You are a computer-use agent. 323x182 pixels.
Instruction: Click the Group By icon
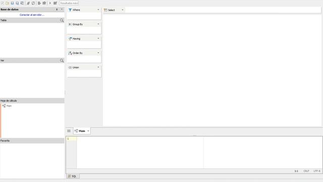point(70,24)
